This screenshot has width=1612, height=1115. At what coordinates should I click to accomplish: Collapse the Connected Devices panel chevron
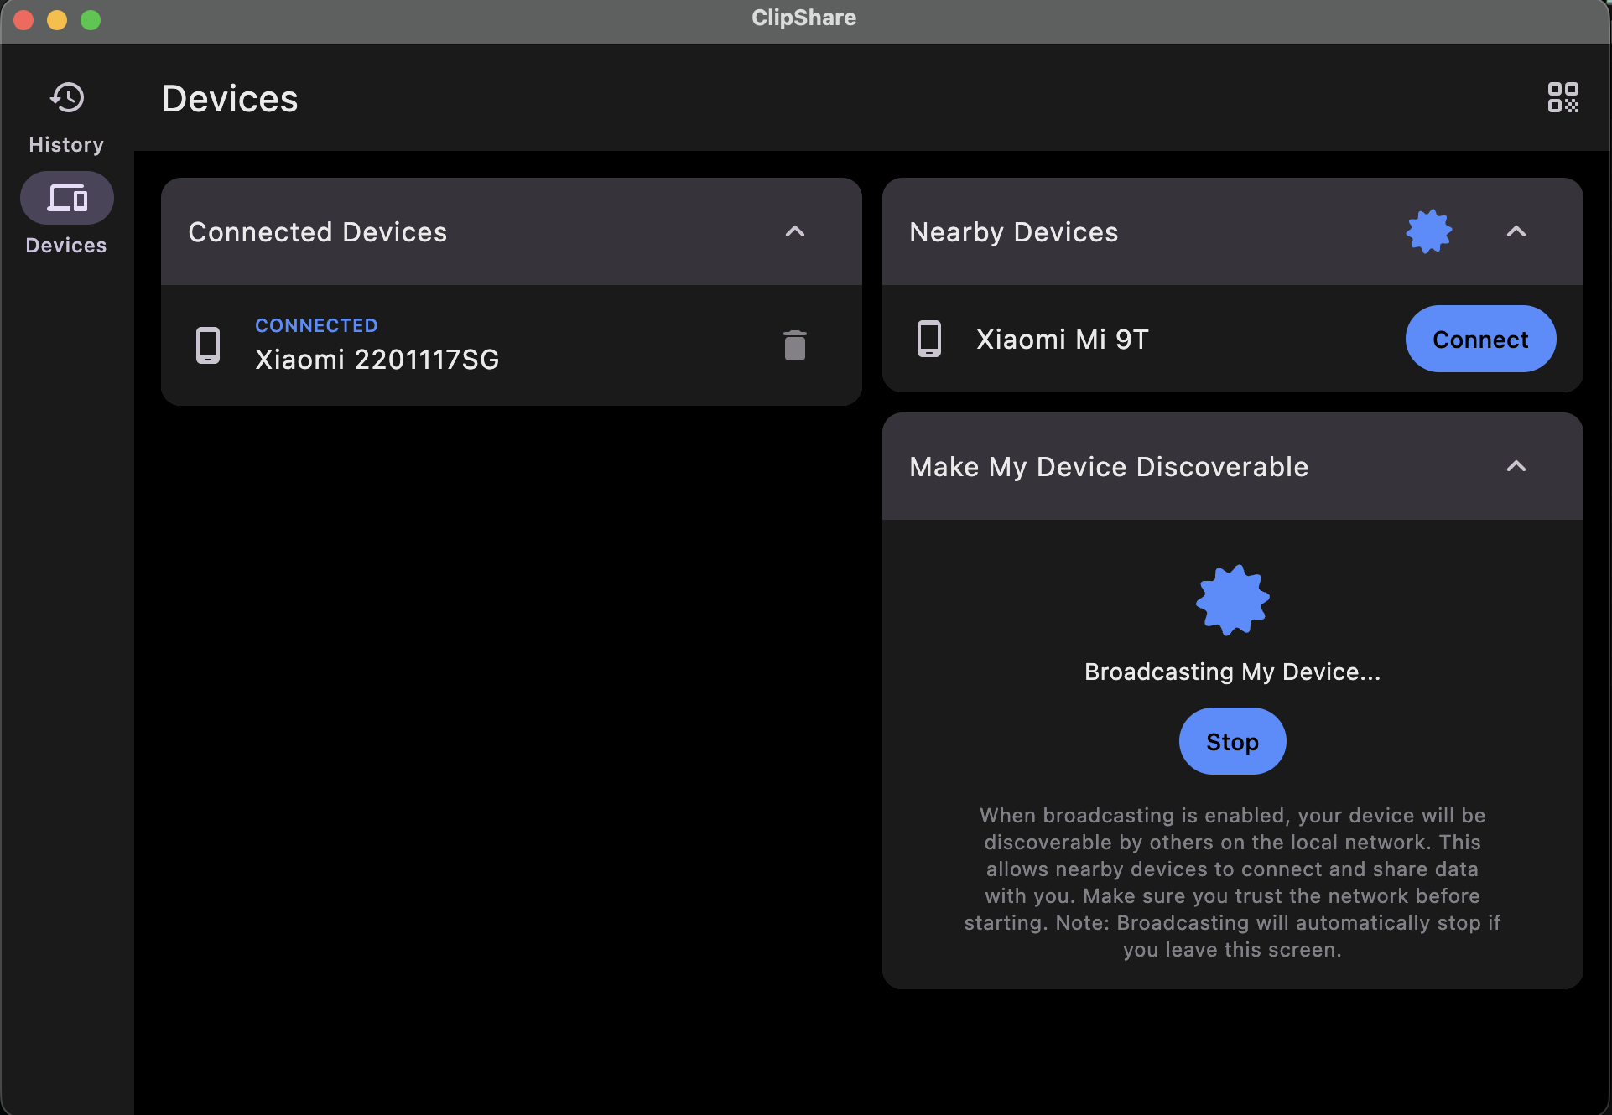(794, 231)
